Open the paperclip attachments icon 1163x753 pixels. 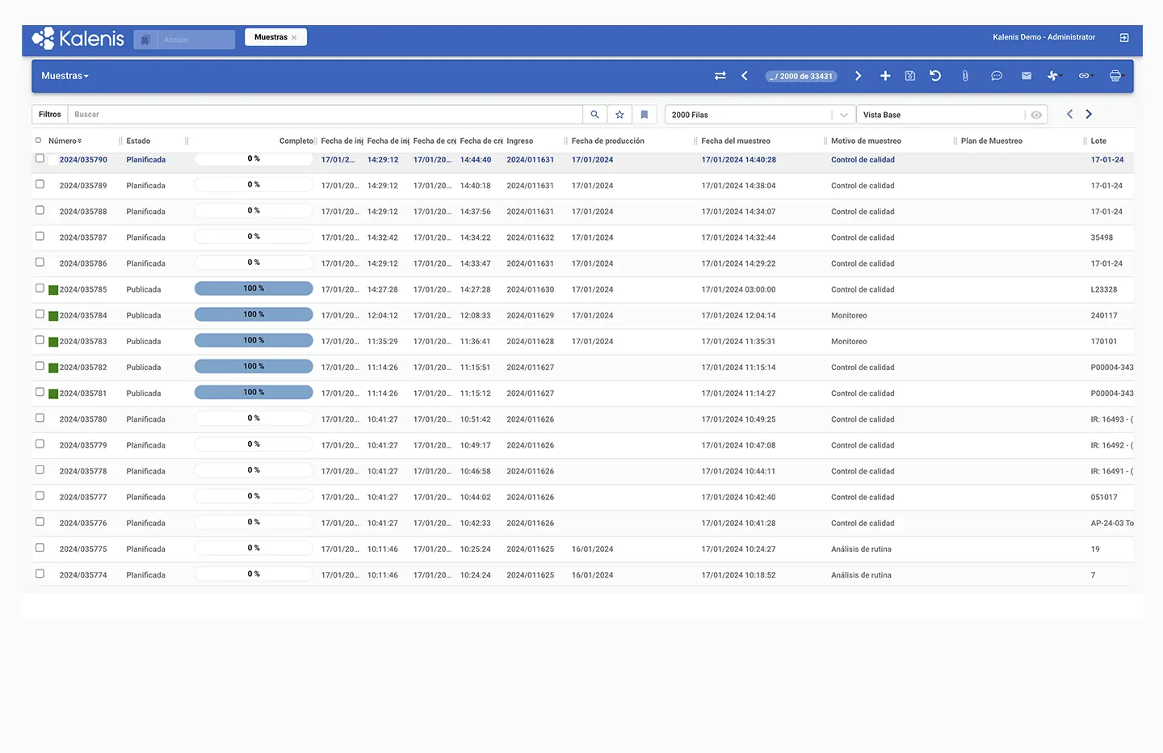click(x=965, y=76)
